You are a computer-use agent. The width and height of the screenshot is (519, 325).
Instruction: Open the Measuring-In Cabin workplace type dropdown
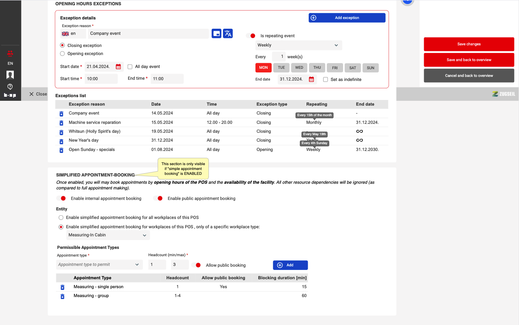[x=108, y=235]
